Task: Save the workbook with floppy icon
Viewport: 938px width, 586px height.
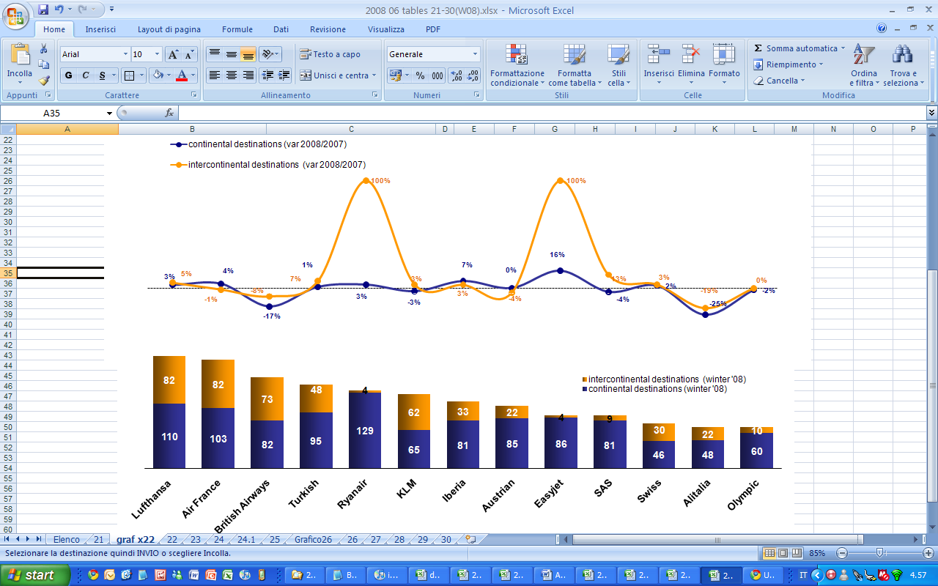Action: click(43, 10)
